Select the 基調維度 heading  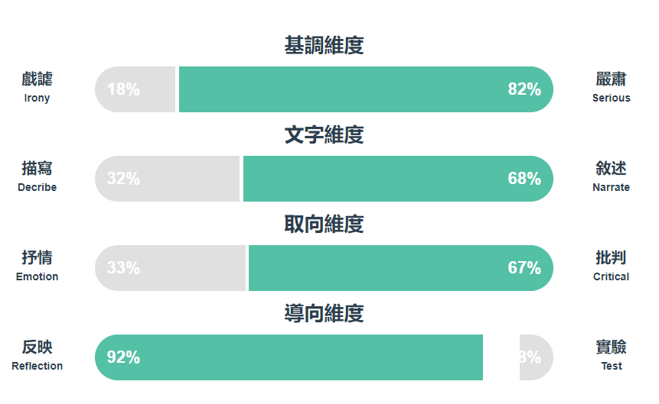coord(324,45)
